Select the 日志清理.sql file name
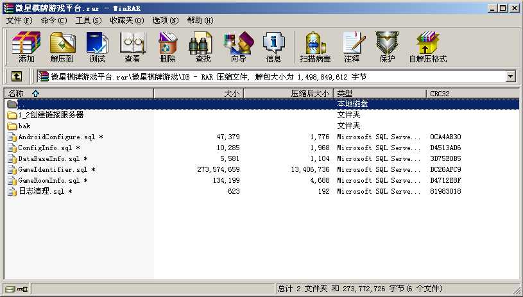The width and height of the screenshot is (523, 297). coord(46,191)
